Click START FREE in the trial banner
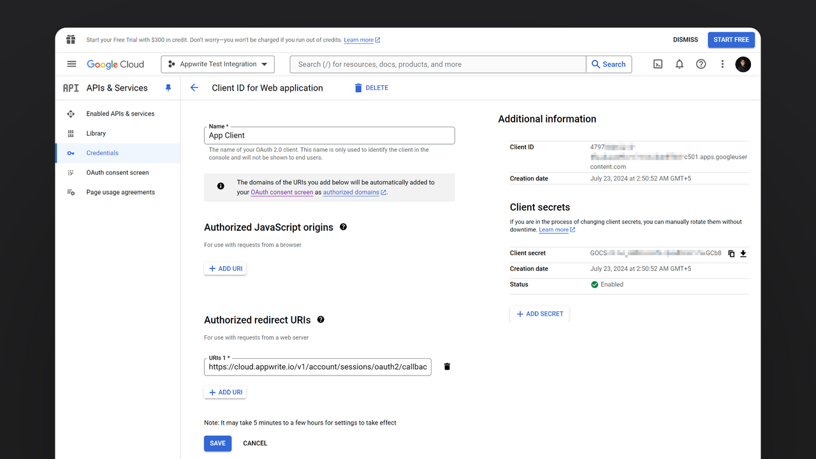This screenshot has width=816, height=459. (x=731, y=40)
